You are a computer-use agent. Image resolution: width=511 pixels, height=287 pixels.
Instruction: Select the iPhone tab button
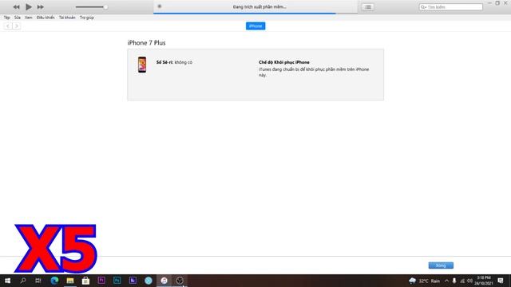(x=255, y=26)
